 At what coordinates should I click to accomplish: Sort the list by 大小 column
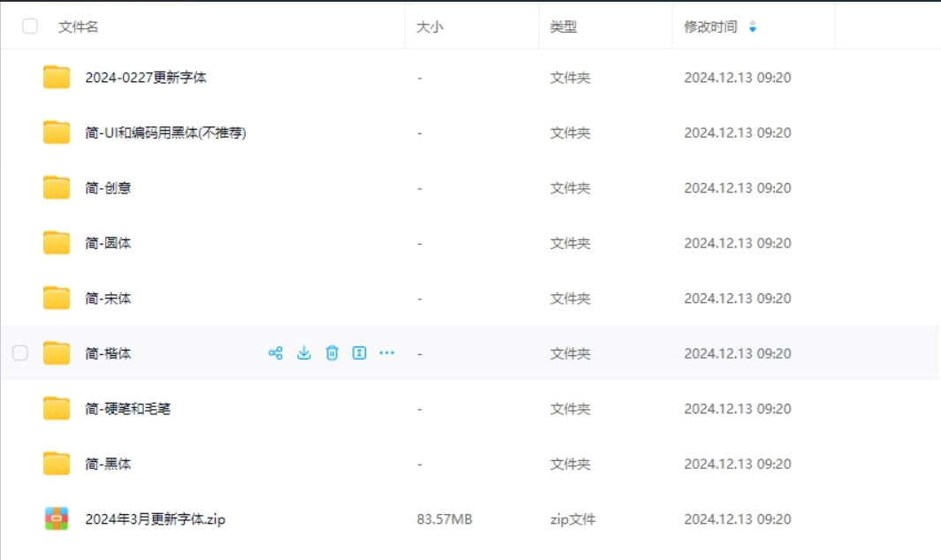point(429,27)
